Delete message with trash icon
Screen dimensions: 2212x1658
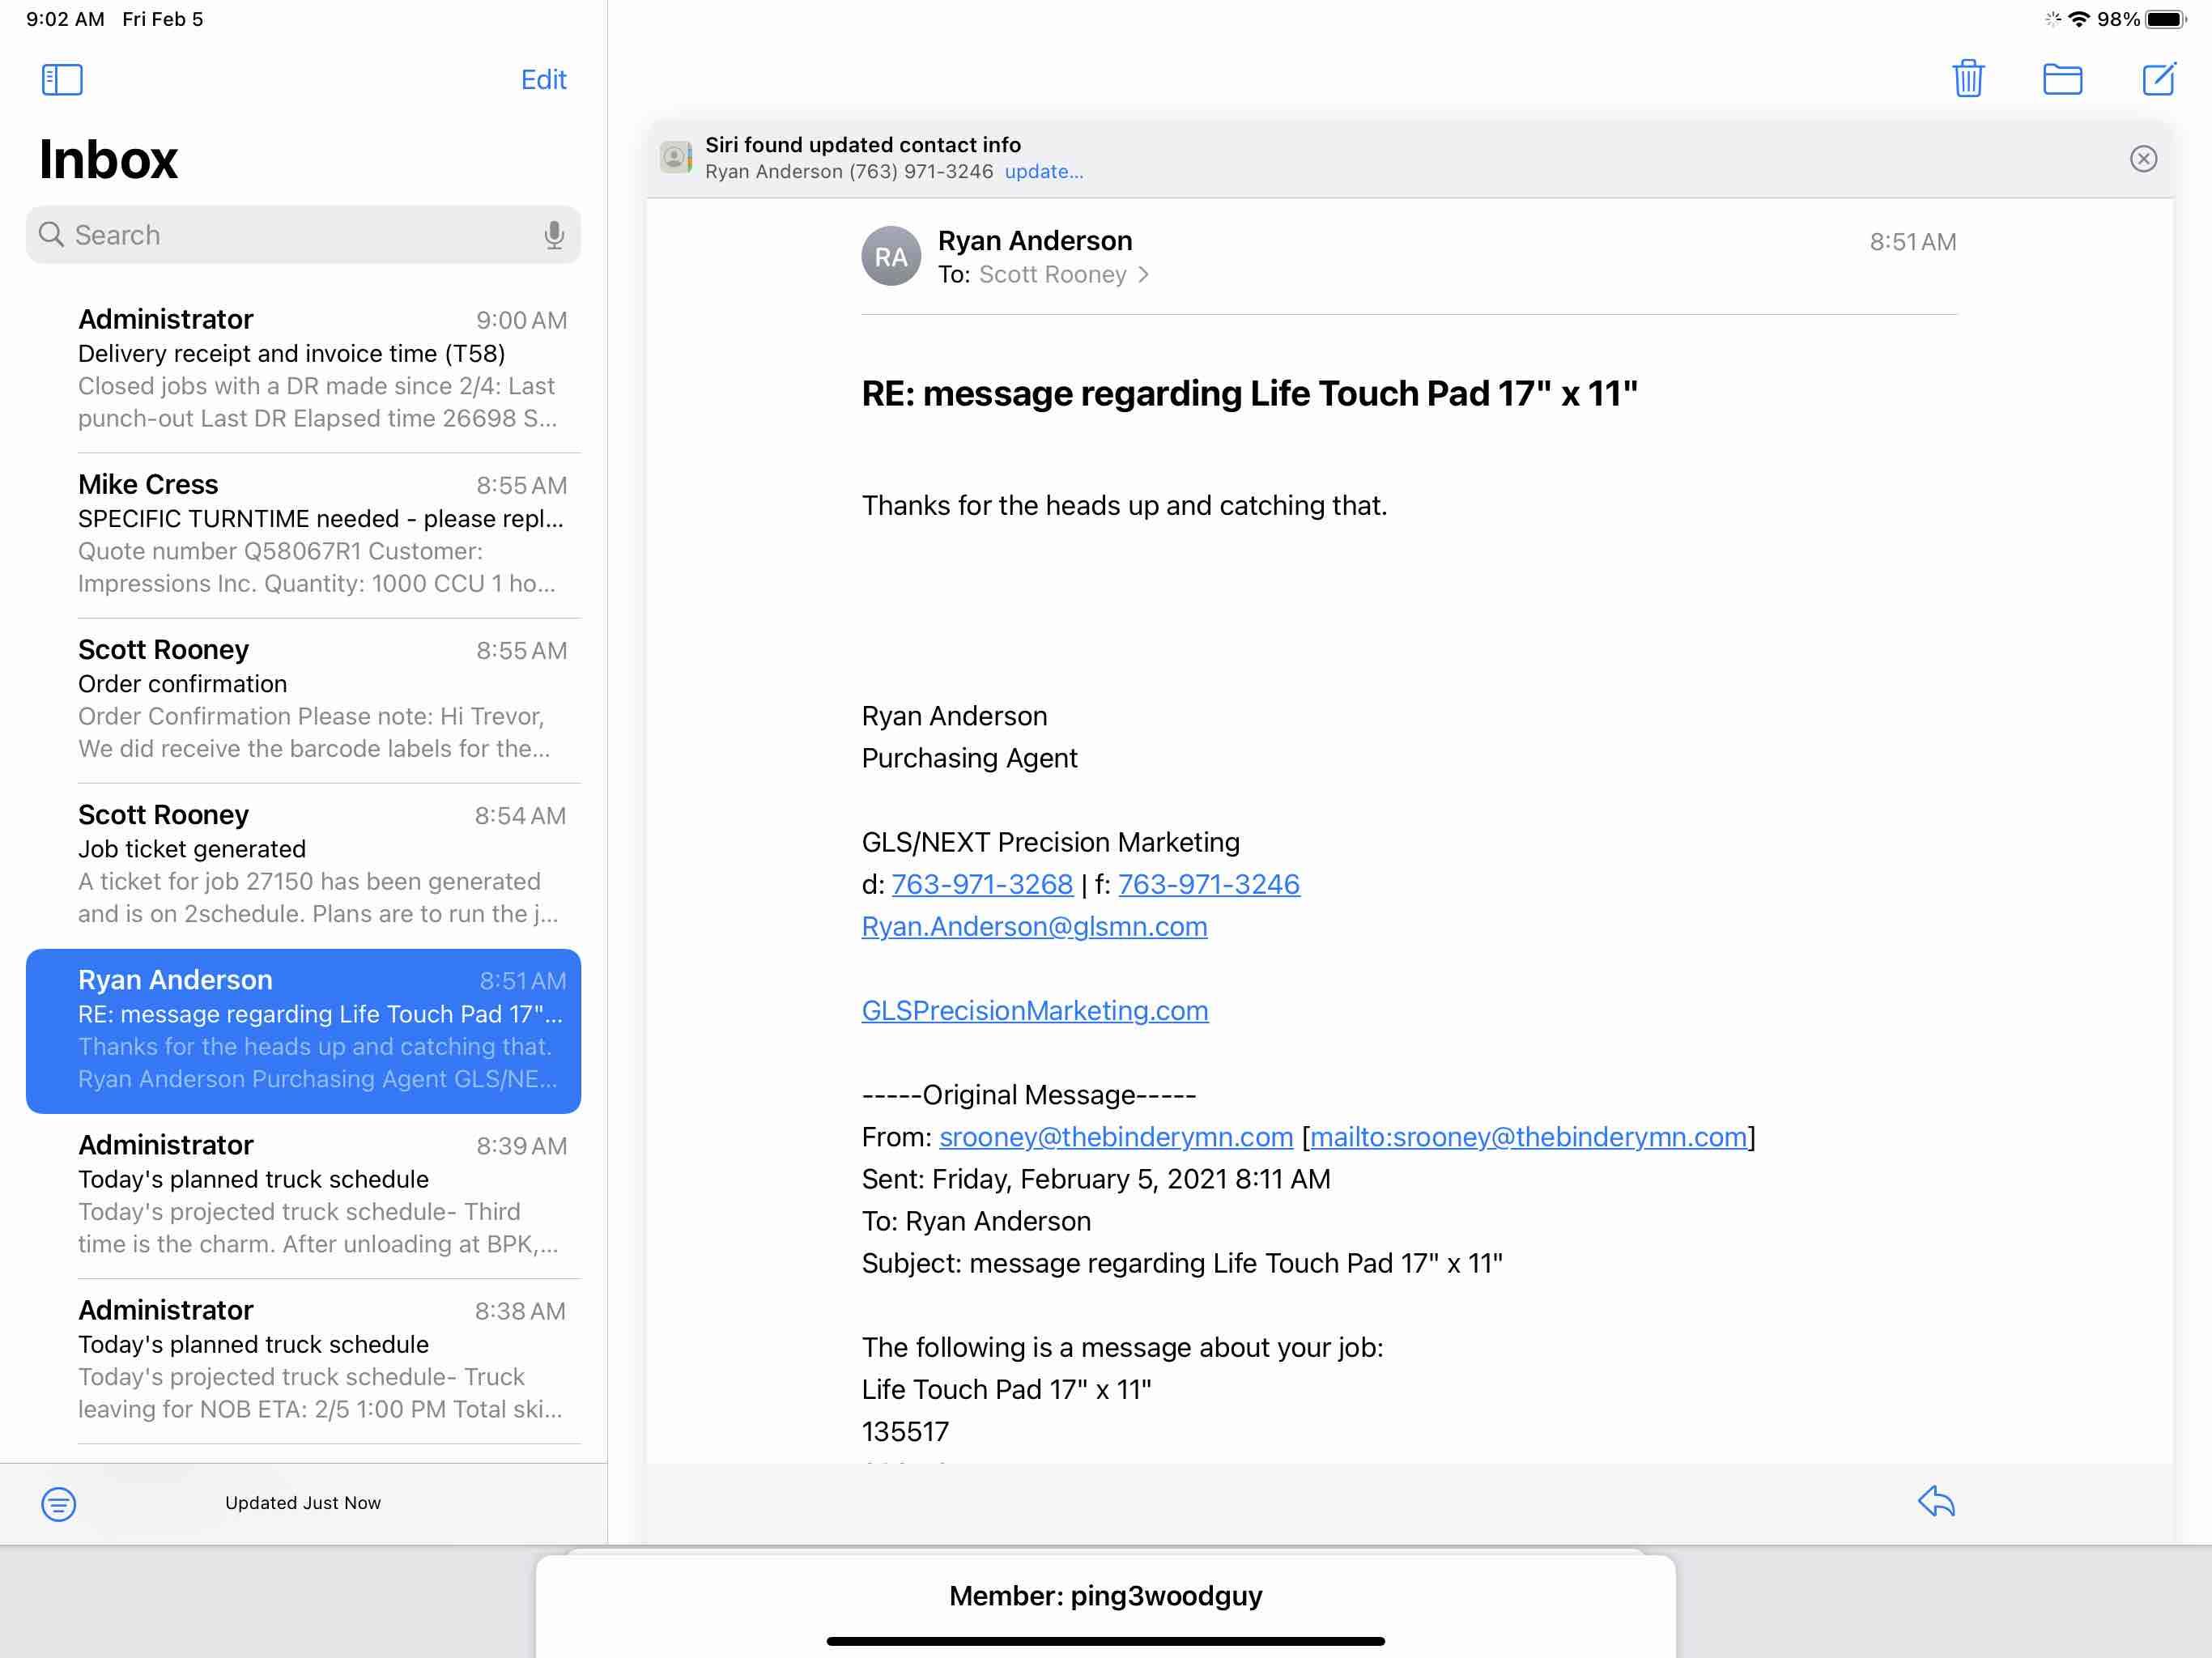(1968, 78)
